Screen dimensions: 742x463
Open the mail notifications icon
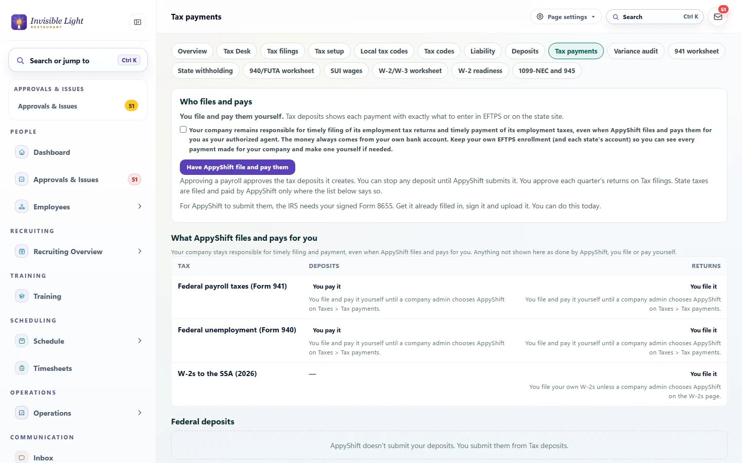coord(718,17)
